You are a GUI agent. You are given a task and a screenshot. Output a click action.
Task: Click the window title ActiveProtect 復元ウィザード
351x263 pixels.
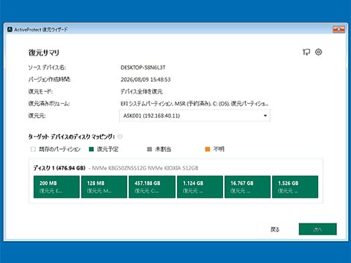41,29
